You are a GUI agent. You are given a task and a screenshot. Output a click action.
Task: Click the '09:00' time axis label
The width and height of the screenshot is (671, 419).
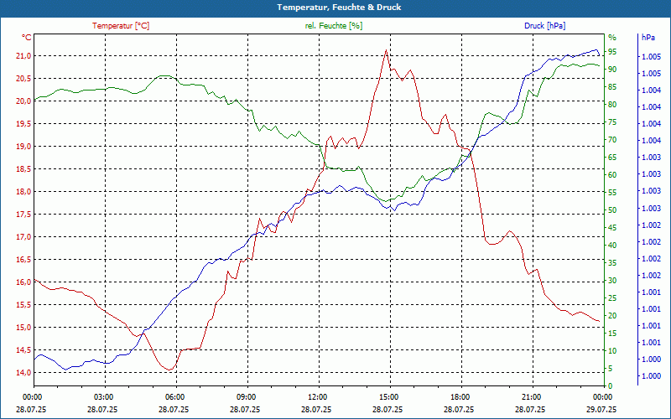(247, 396)
